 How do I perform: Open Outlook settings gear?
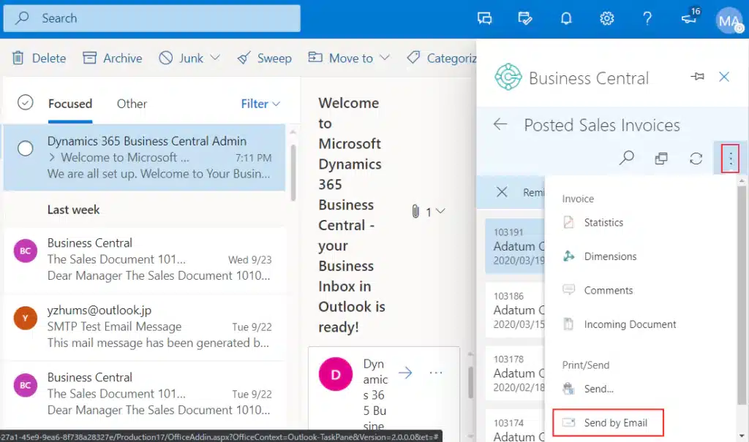coord(606,19)
